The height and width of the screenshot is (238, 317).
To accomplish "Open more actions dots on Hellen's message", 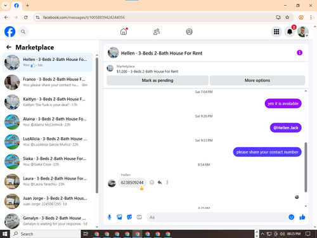I will point(167,182).
